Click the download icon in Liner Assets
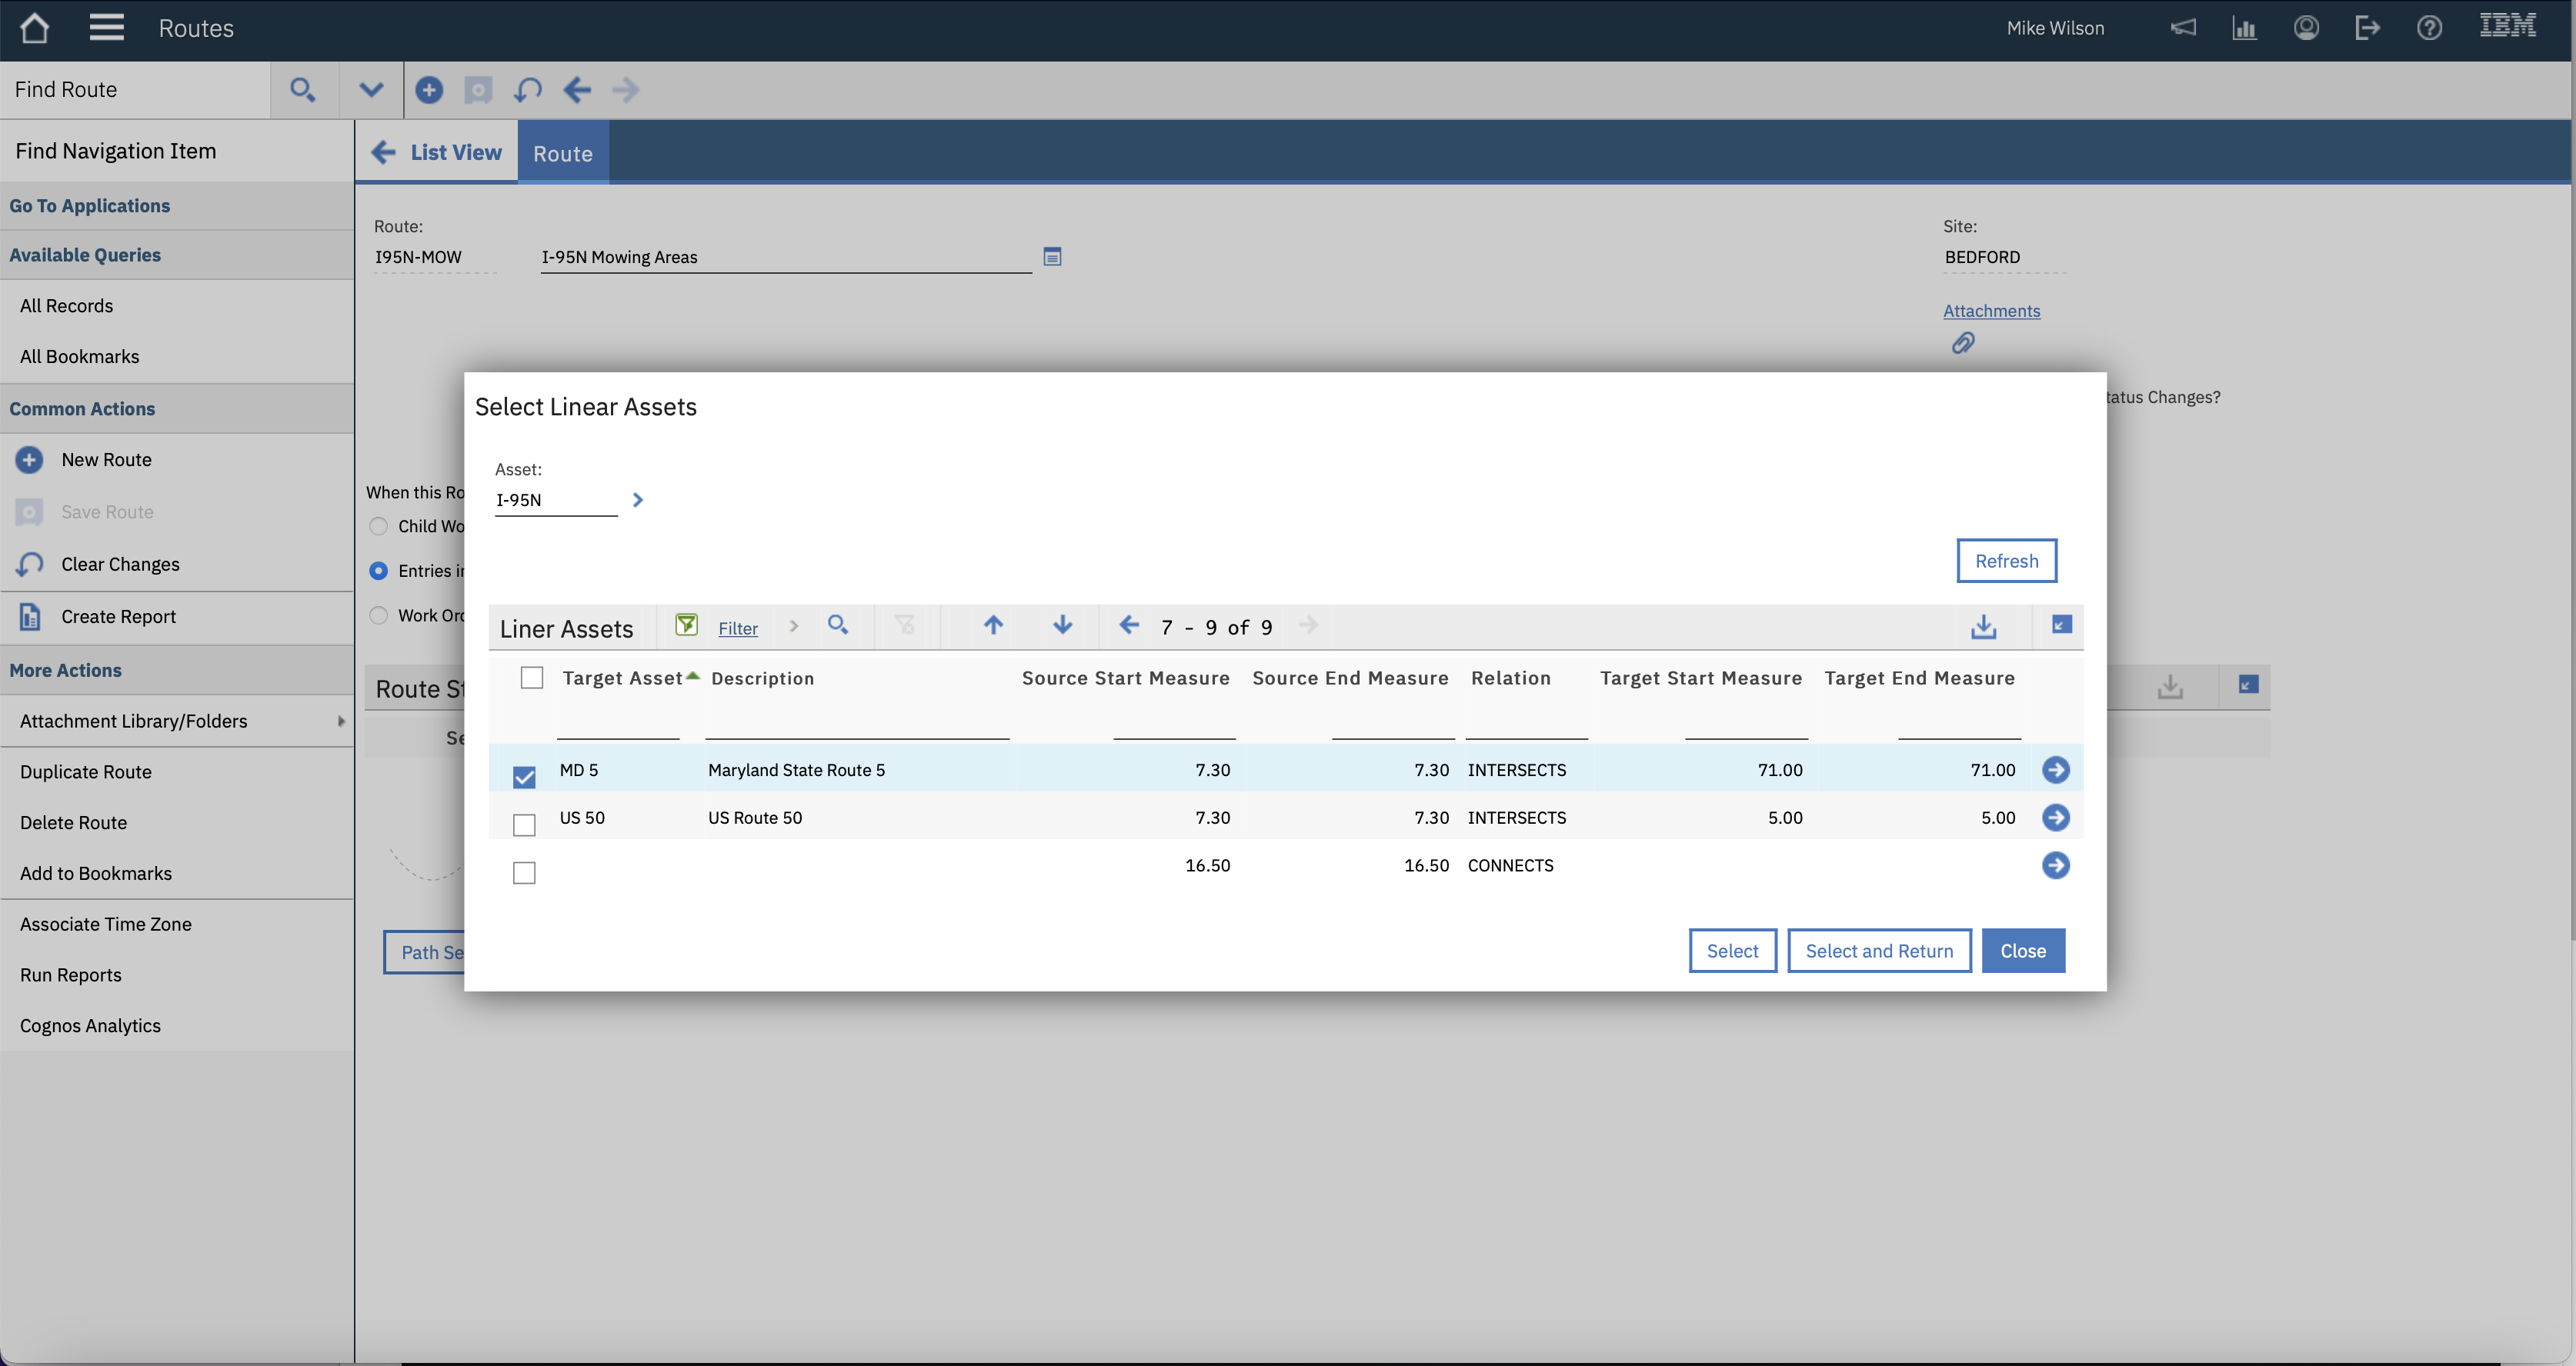 1984,627
